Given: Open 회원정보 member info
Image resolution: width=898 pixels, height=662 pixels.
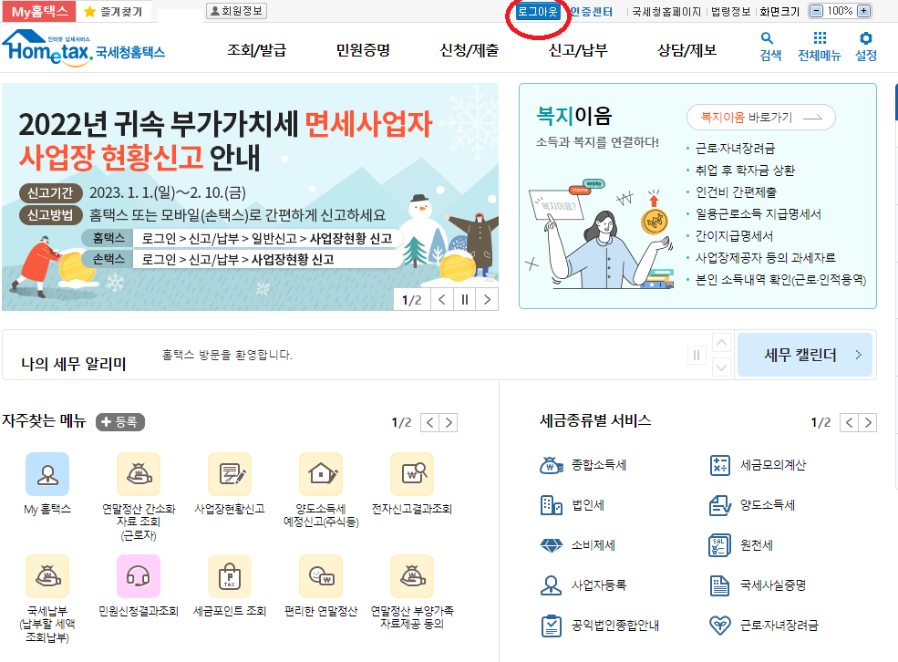Looking at the screenshot, I should click(x=236, y=11).
